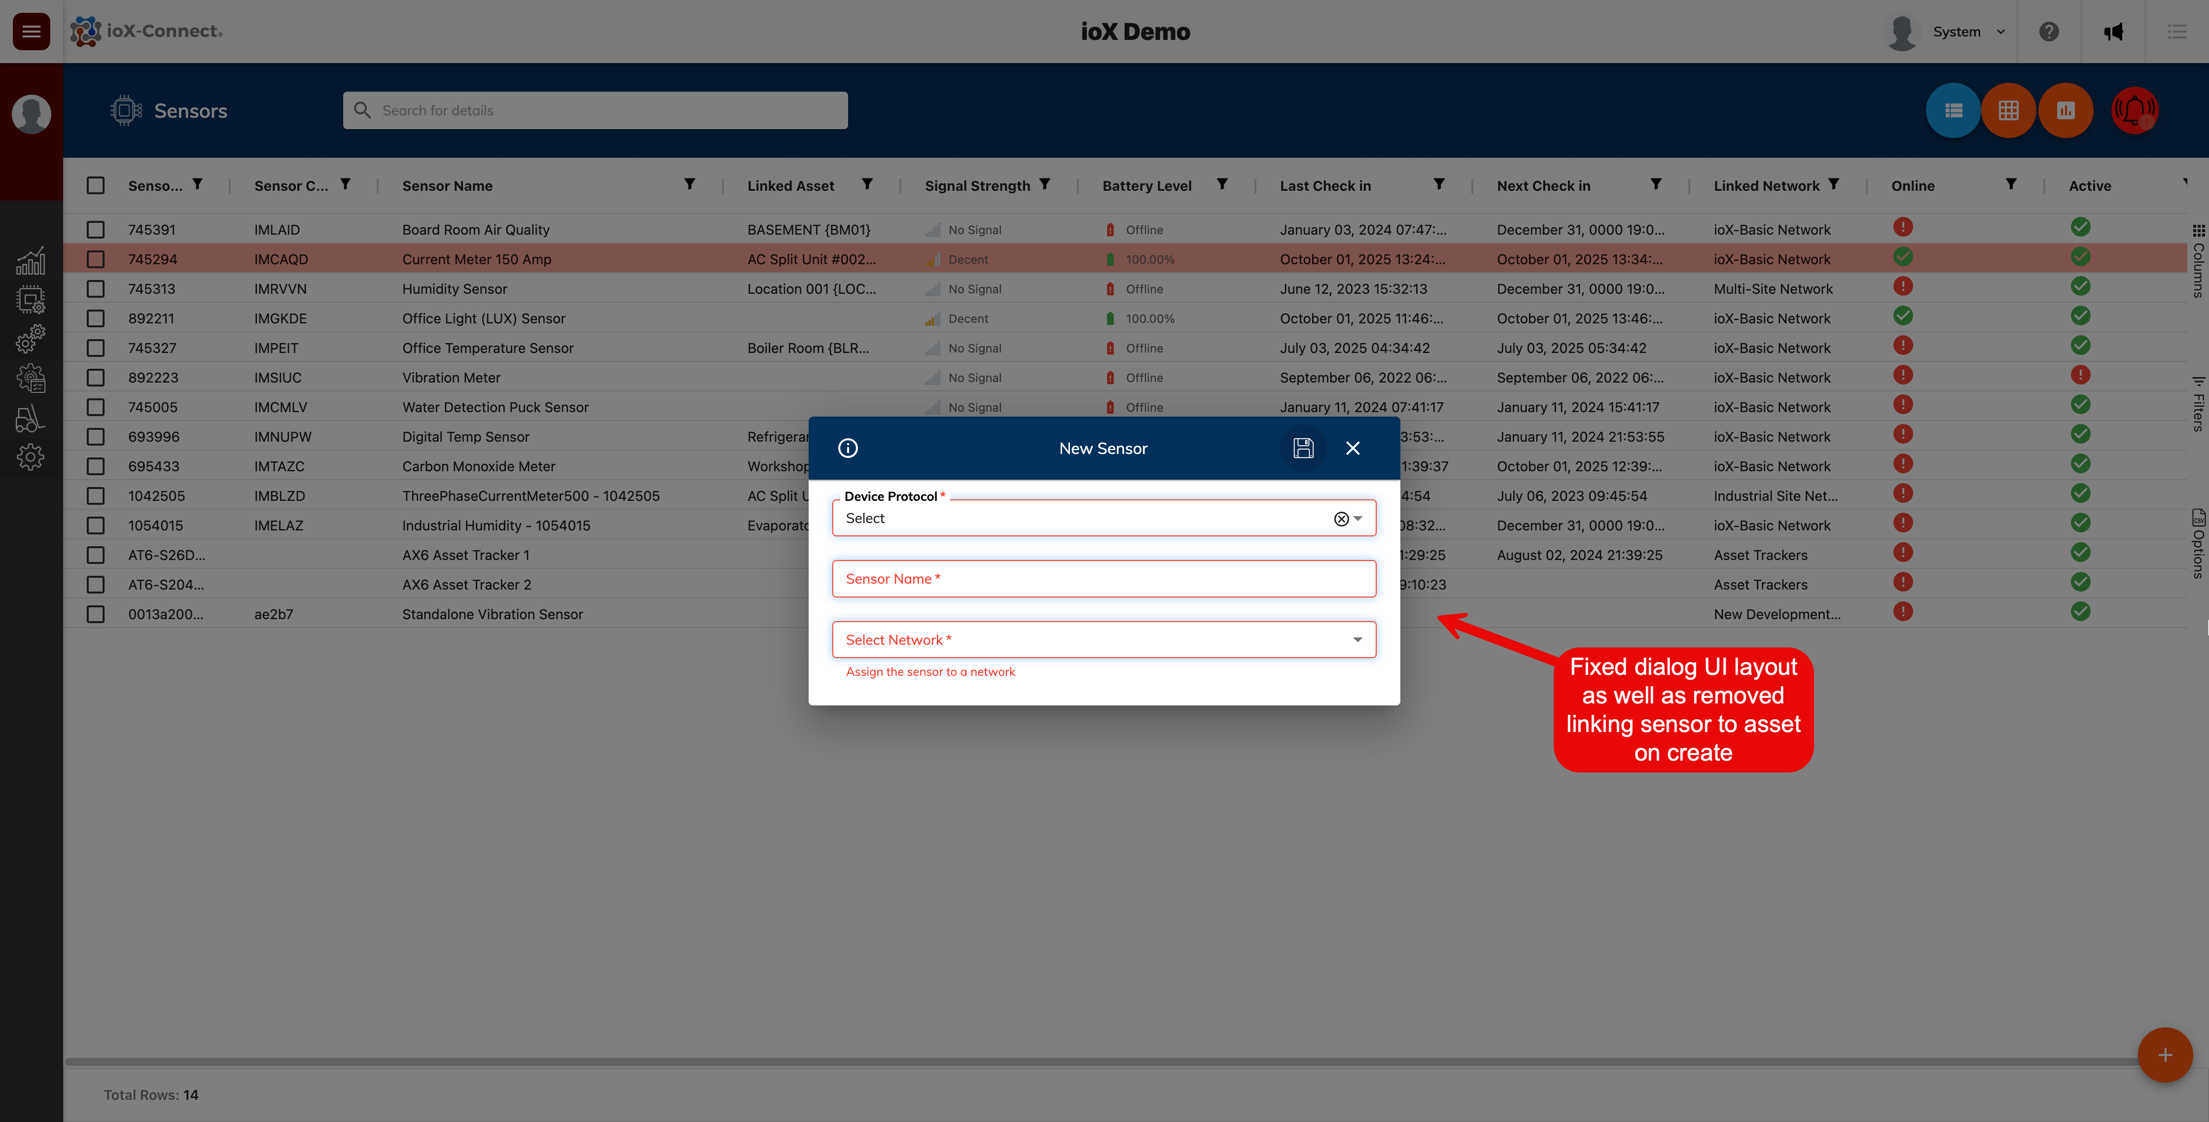The height and width of the screenshot is (1122, 2209).
Task: Check the Board Room Air Quality row checkbox
Action: tap(96, 230)
